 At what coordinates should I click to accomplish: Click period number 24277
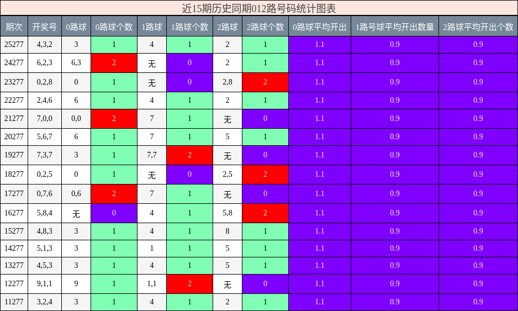[x=14, y=63]
